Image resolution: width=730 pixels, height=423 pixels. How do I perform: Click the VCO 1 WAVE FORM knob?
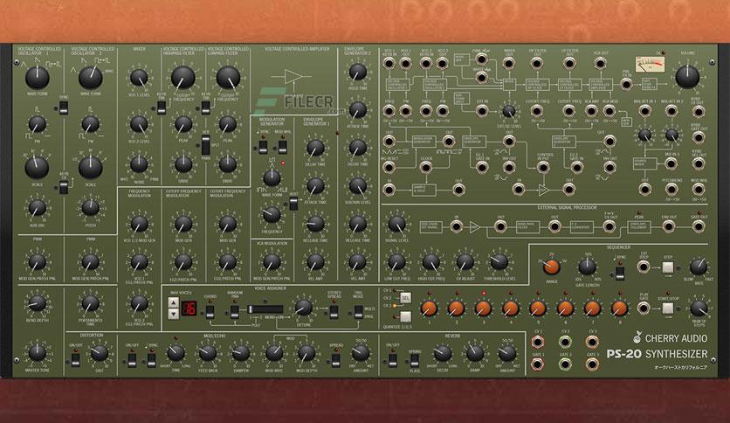click(38, 77)
